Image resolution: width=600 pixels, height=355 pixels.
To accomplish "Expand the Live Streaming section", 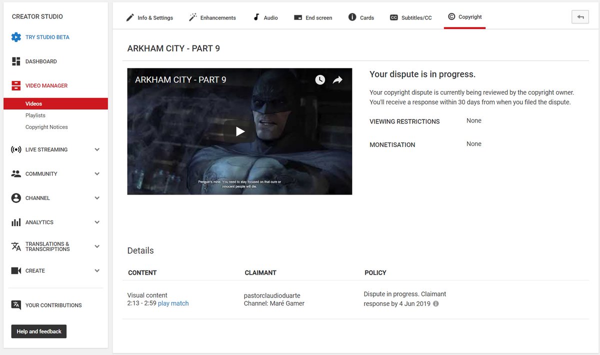I will 97,149.
